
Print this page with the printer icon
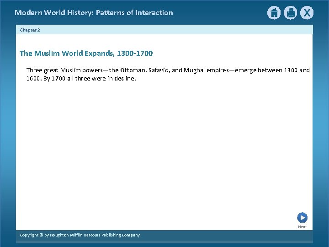coord(291,13)
